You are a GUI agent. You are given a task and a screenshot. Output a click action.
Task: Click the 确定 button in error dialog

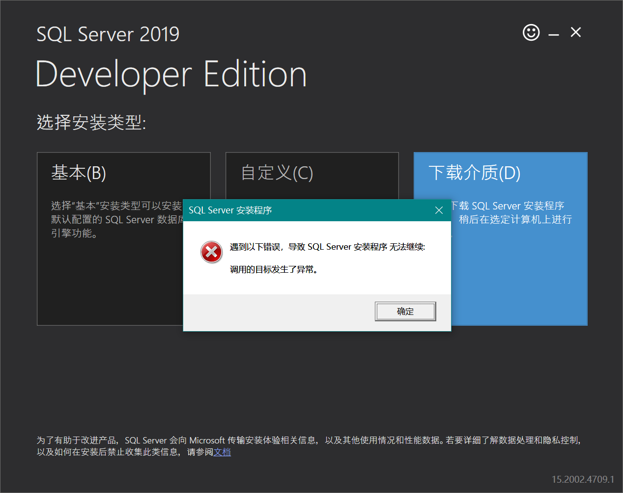tap(405, 311)
